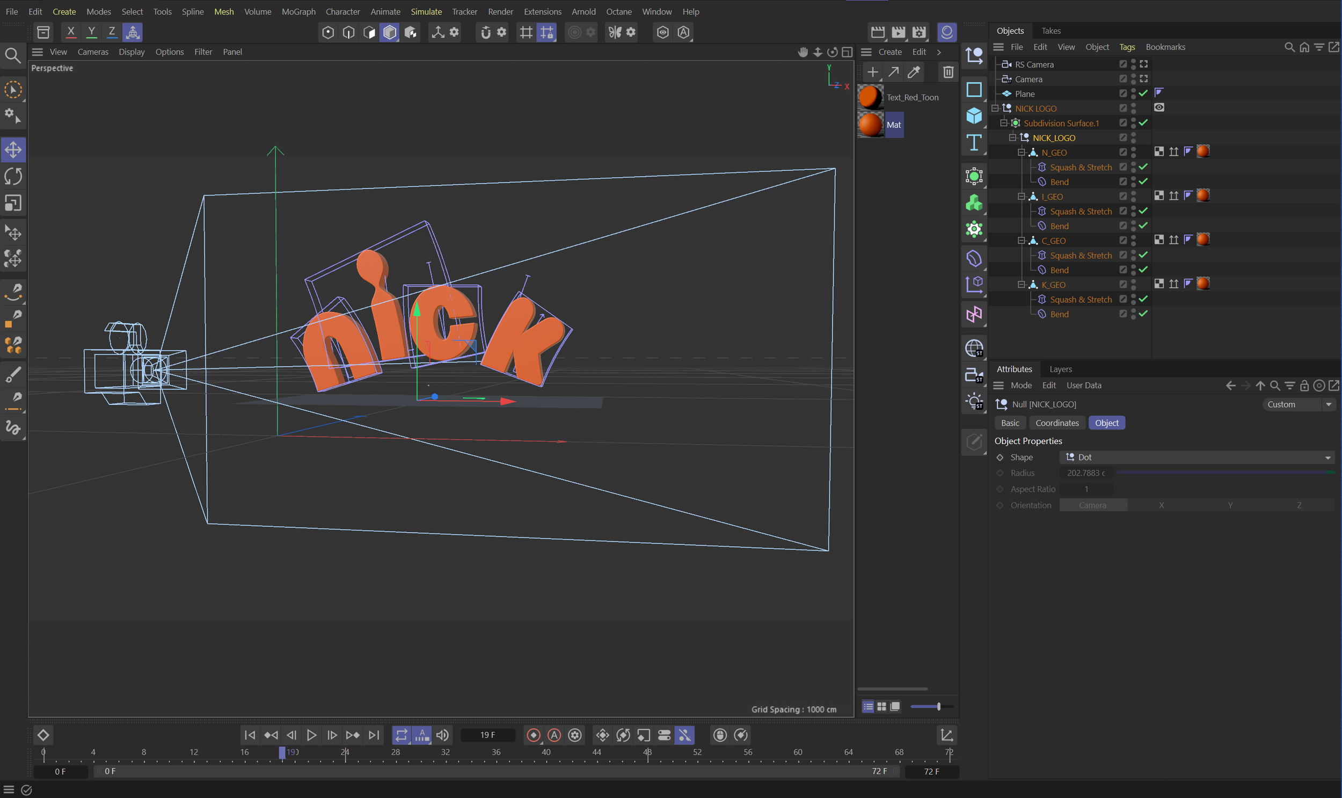Screen dimensions: 1342x798
Task: Toggle C_GEO Squash & Stretch checkmark
Action: pyautogui.click(x=1143, y=255)
